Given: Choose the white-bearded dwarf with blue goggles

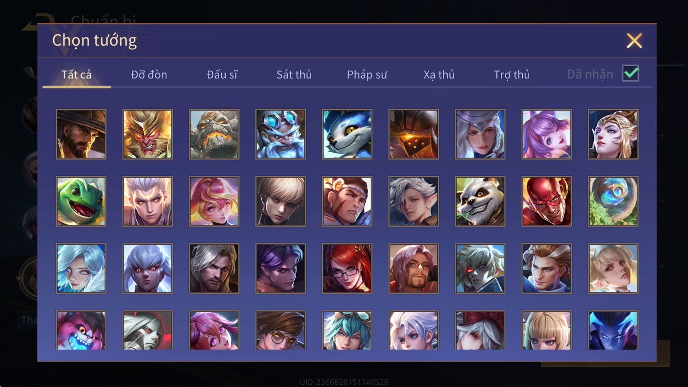Looking at the screenshot, I should coord(281,134).
